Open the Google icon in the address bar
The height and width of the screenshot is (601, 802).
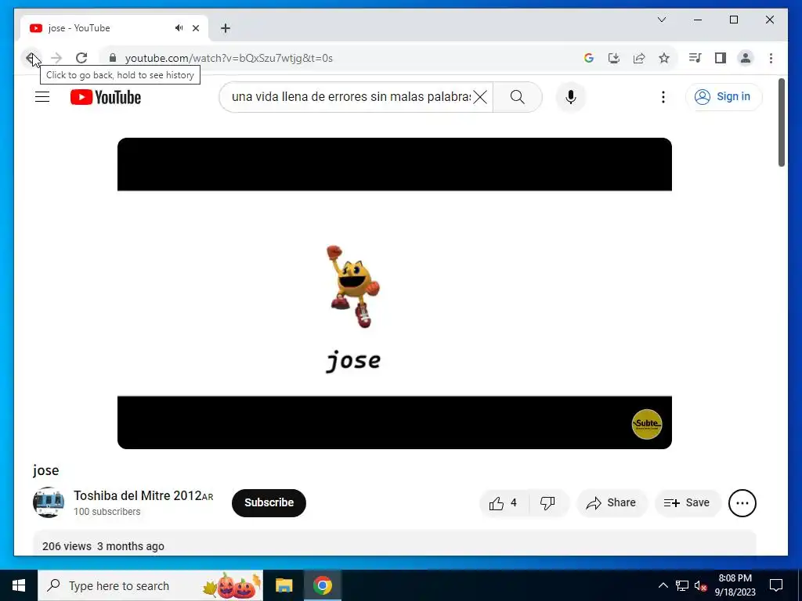click(x=589, y=58)
